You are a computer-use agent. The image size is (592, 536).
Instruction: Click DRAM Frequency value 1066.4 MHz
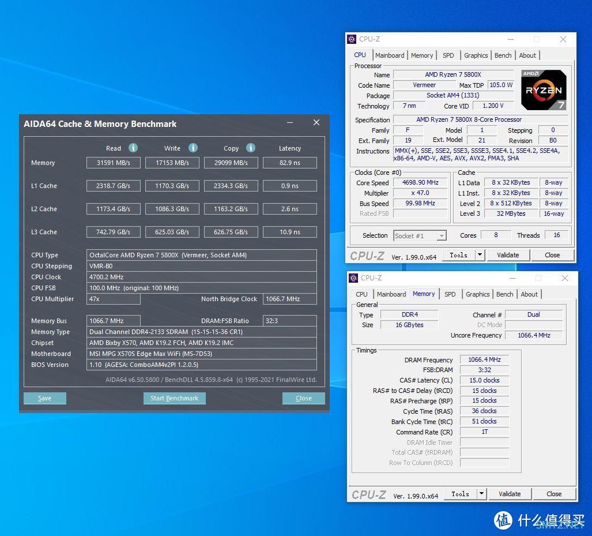coord(484,360)
